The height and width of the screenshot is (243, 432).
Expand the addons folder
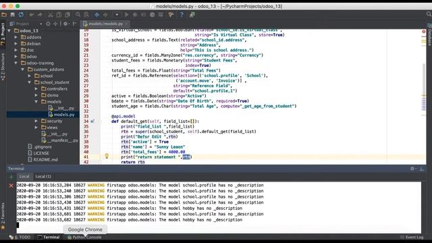(16, 37)
